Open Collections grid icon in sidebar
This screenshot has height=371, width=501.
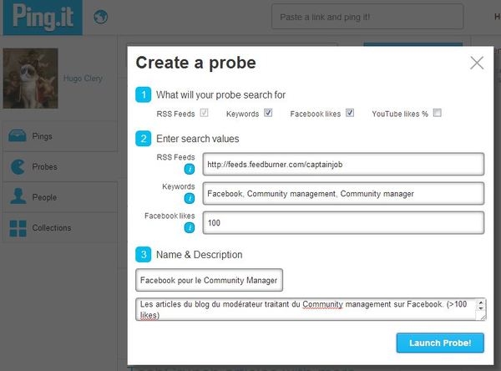tap(18, 228)
